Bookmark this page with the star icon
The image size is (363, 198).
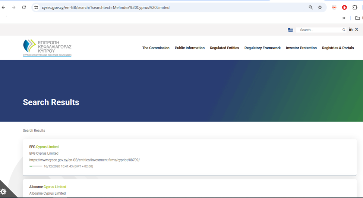pyautogui.click(x=320, y=7)
